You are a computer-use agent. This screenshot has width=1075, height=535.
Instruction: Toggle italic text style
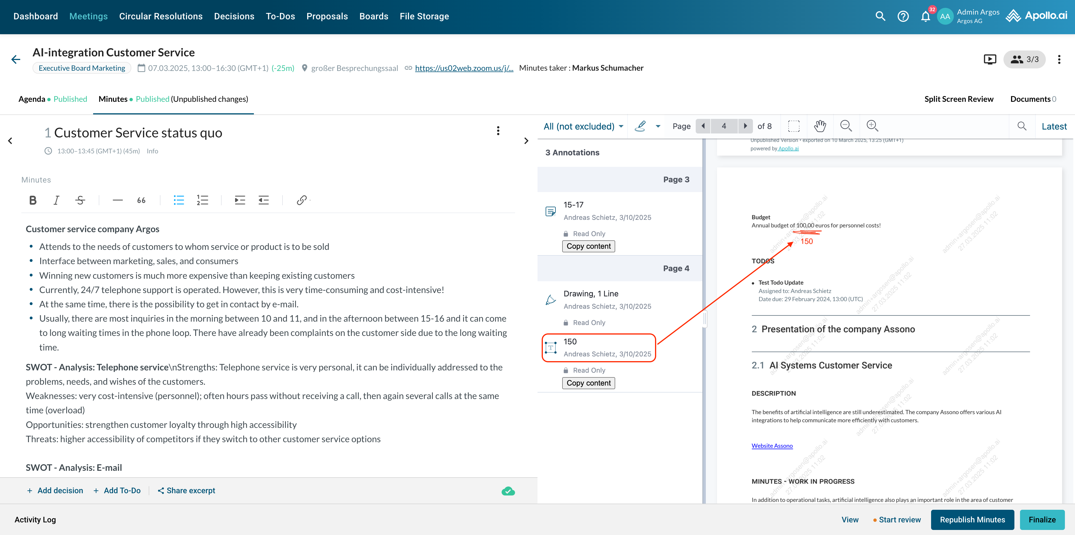56,200
